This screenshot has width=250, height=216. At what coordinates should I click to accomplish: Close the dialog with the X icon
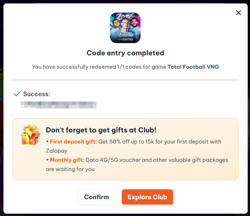point(238,13)
